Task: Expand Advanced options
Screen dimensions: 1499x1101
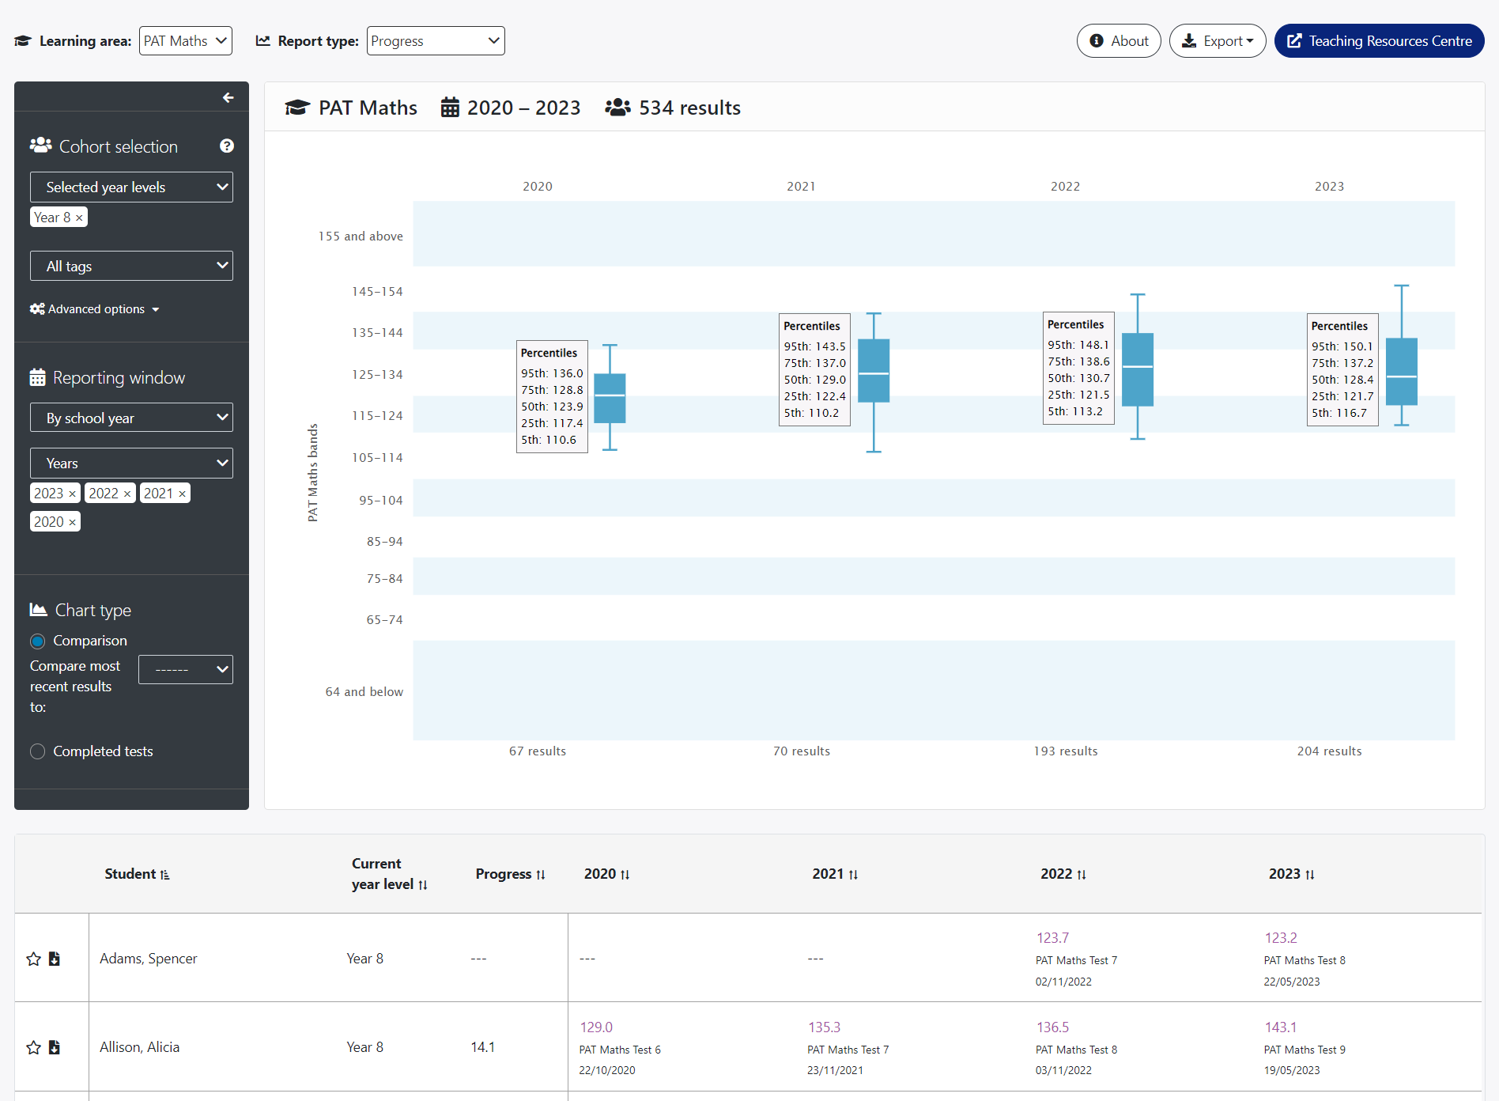Action: [x=95, y=309]
